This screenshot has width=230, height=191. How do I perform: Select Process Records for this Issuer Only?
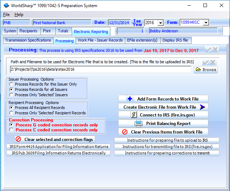(x=12, y=84)
